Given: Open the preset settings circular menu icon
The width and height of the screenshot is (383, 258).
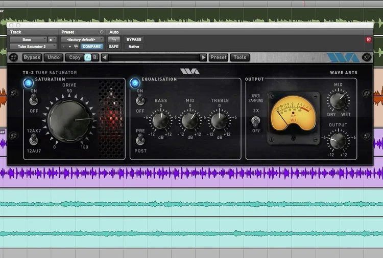Looking at the screenshot, I should tap(102, 32).
